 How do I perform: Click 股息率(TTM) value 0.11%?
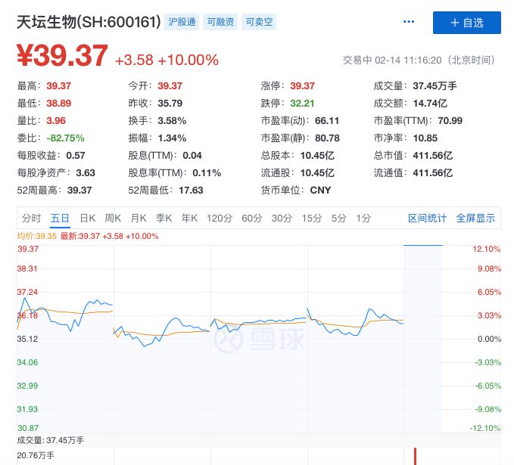point(207,173)
